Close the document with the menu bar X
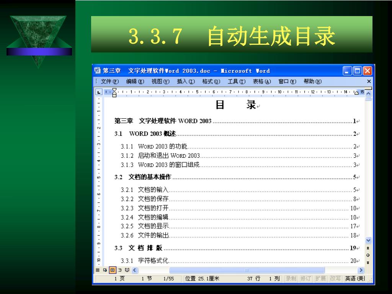 tap(369, 82)
